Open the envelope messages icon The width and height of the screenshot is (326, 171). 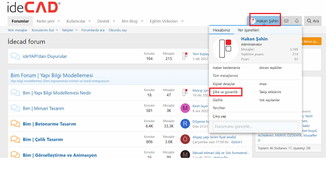pyautogui.click(x=286, y=21)
